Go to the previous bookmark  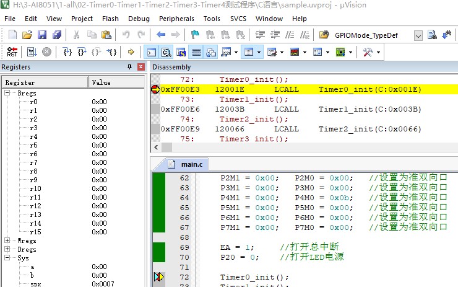pos(210,35)
